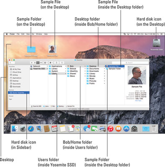165x167 pixels.
Task: Switch Finder to Cover Flow view
Action: point(41,63)
